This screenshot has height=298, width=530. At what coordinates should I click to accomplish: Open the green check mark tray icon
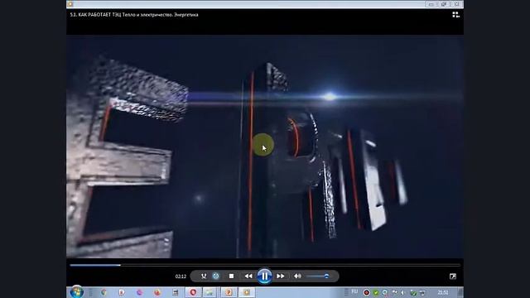[375, 292]
